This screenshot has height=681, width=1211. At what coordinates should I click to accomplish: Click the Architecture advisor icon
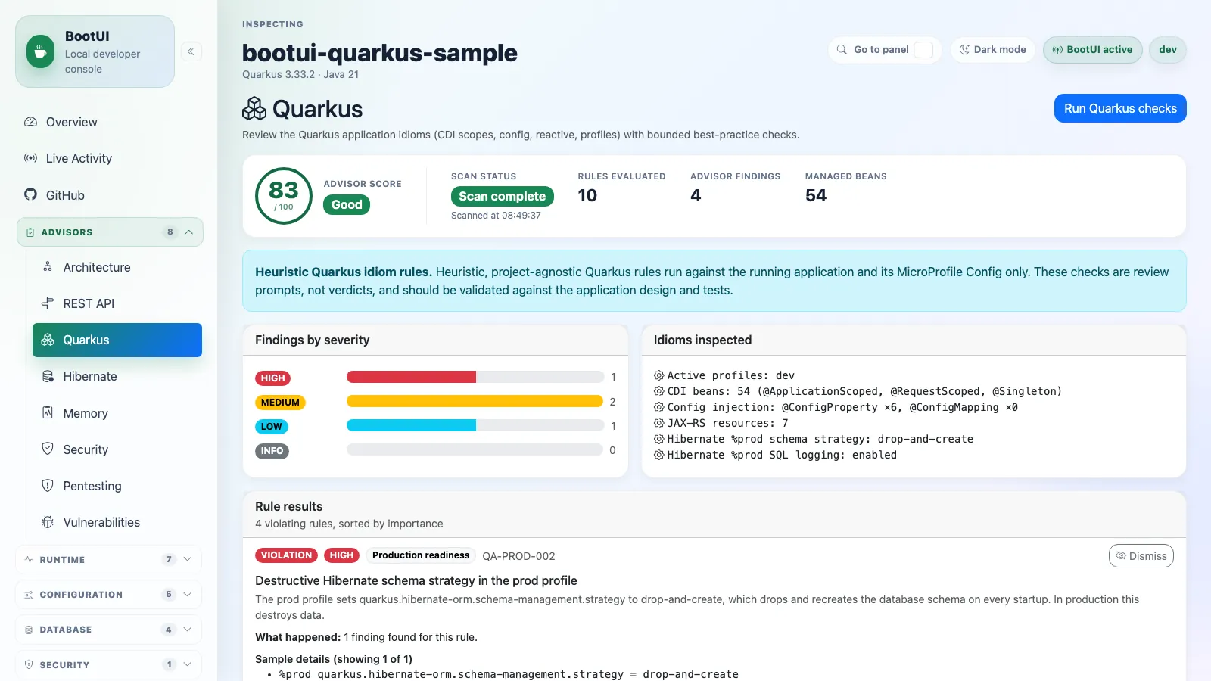(x=48, y=266)
